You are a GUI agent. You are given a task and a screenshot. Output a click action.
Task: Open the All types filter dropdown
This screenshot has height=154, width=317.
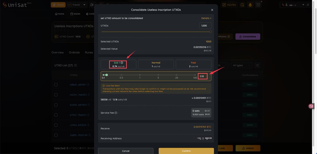coord(241,65)
